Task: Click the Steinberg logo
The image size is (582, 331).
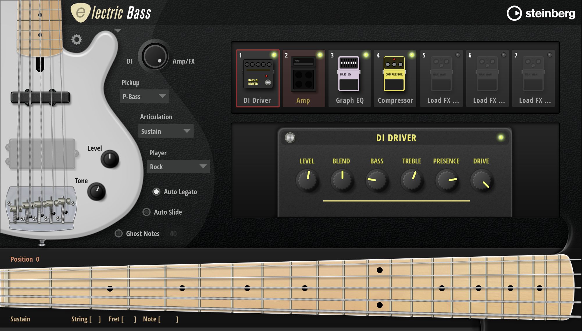Action: tap(541, 13)
